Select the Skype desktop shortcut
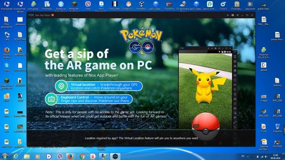Image resolution: width=285 pixels, height=160 pixels. coord(7,67)
